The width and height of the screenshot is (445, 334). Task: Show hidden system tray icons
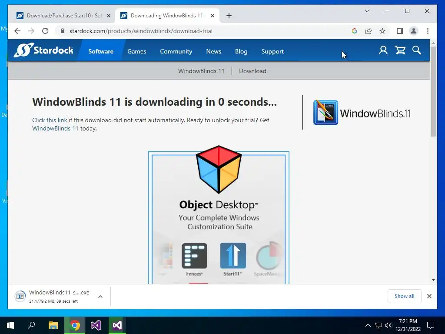click(368, 325)
